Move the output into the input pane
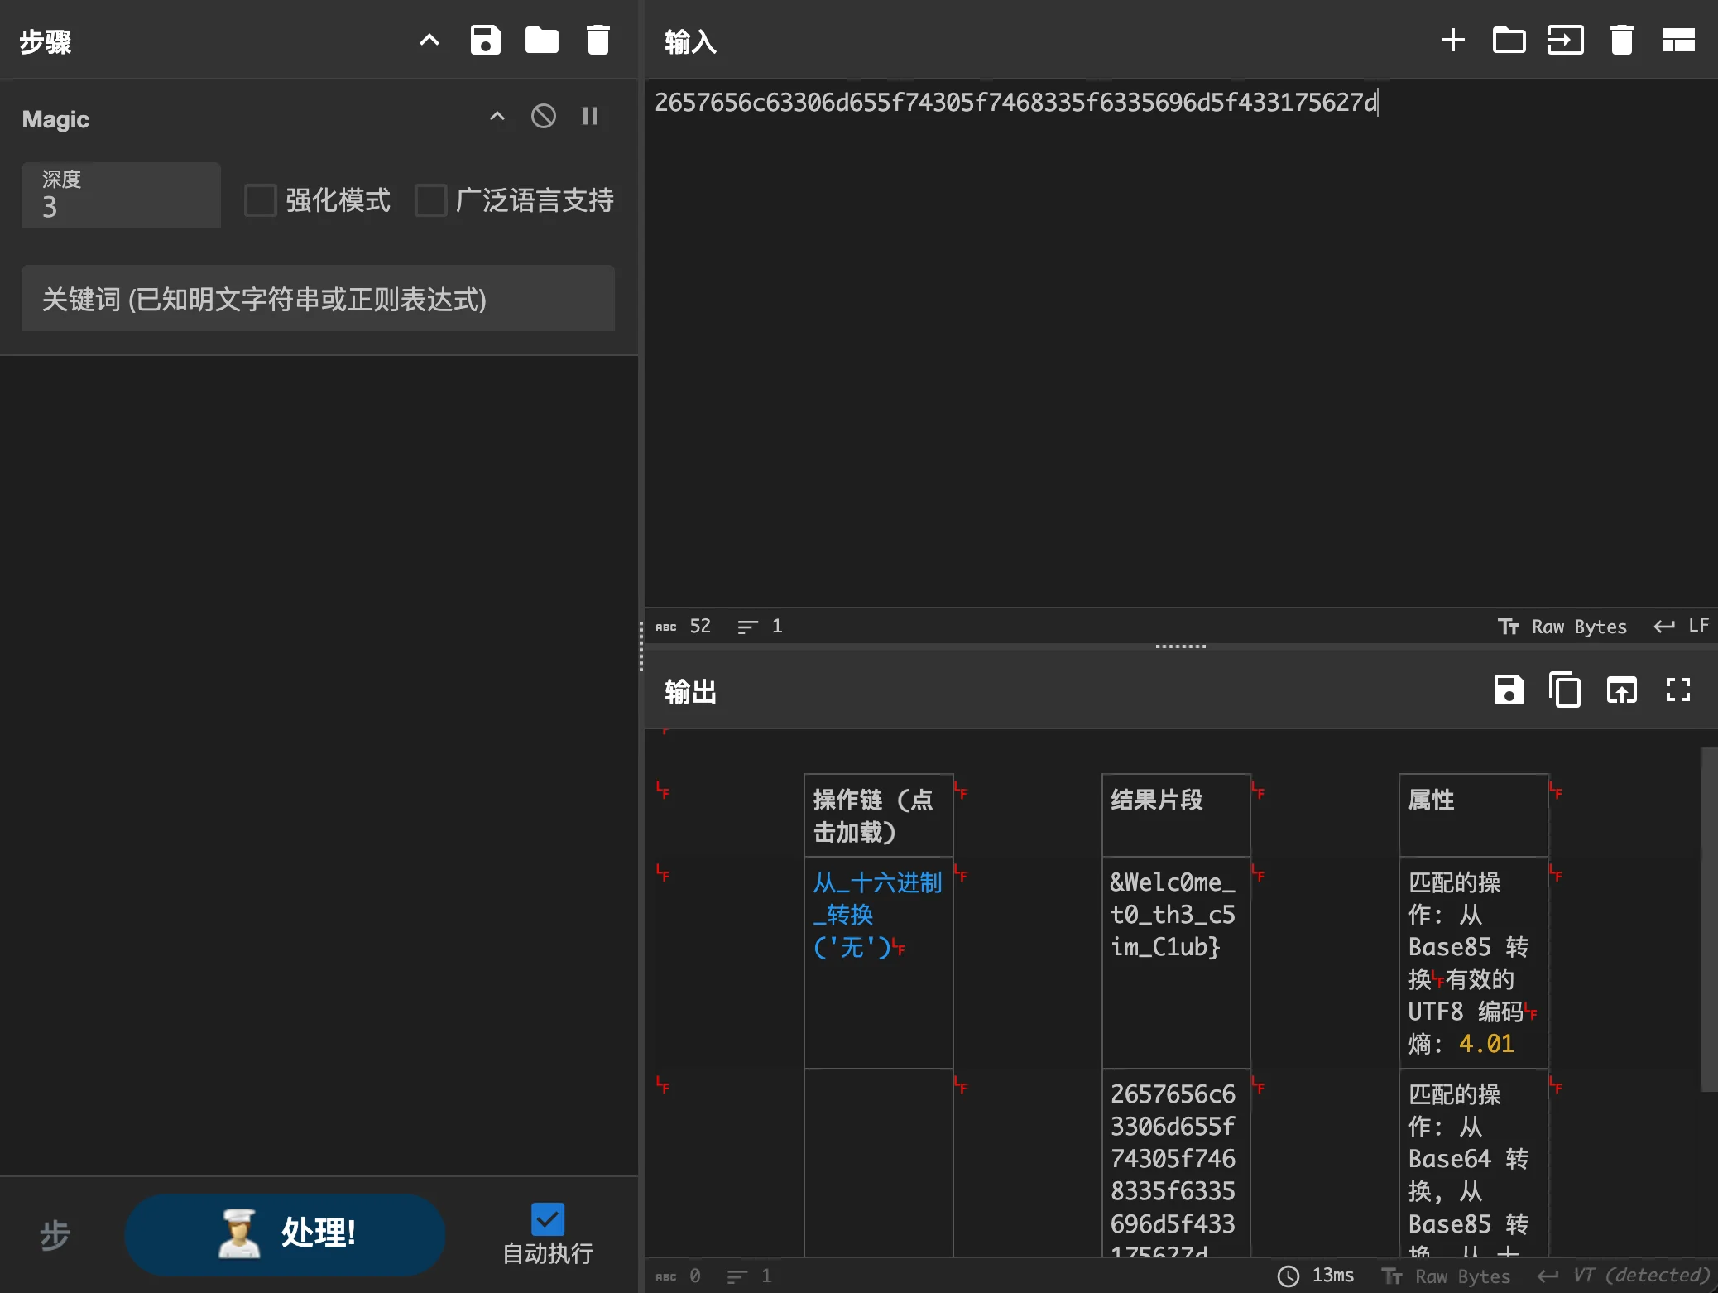The image size is (1718, 1293). tap(1621, 690)
